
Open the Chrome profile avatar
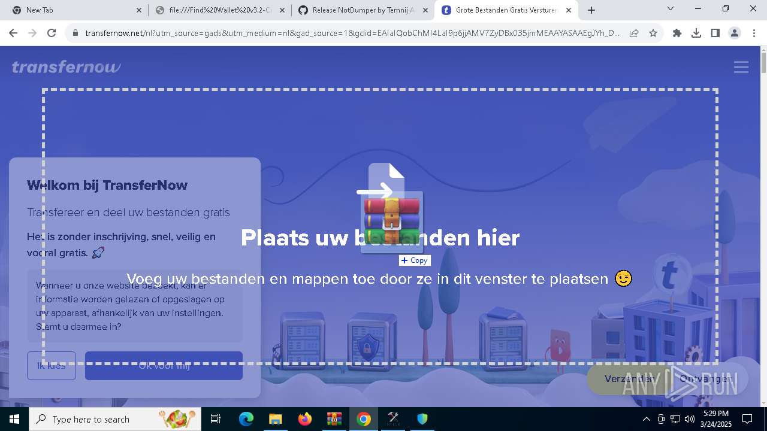click(735, 34)
